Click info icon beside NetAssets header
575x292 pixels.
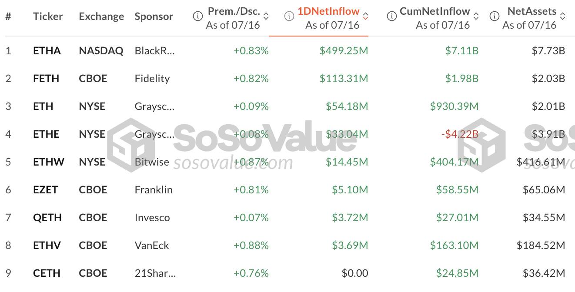point(494,17)
